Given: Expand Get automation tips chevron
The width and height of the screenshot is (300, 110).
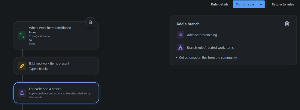Looking at the screenshot, I should 176,58.
